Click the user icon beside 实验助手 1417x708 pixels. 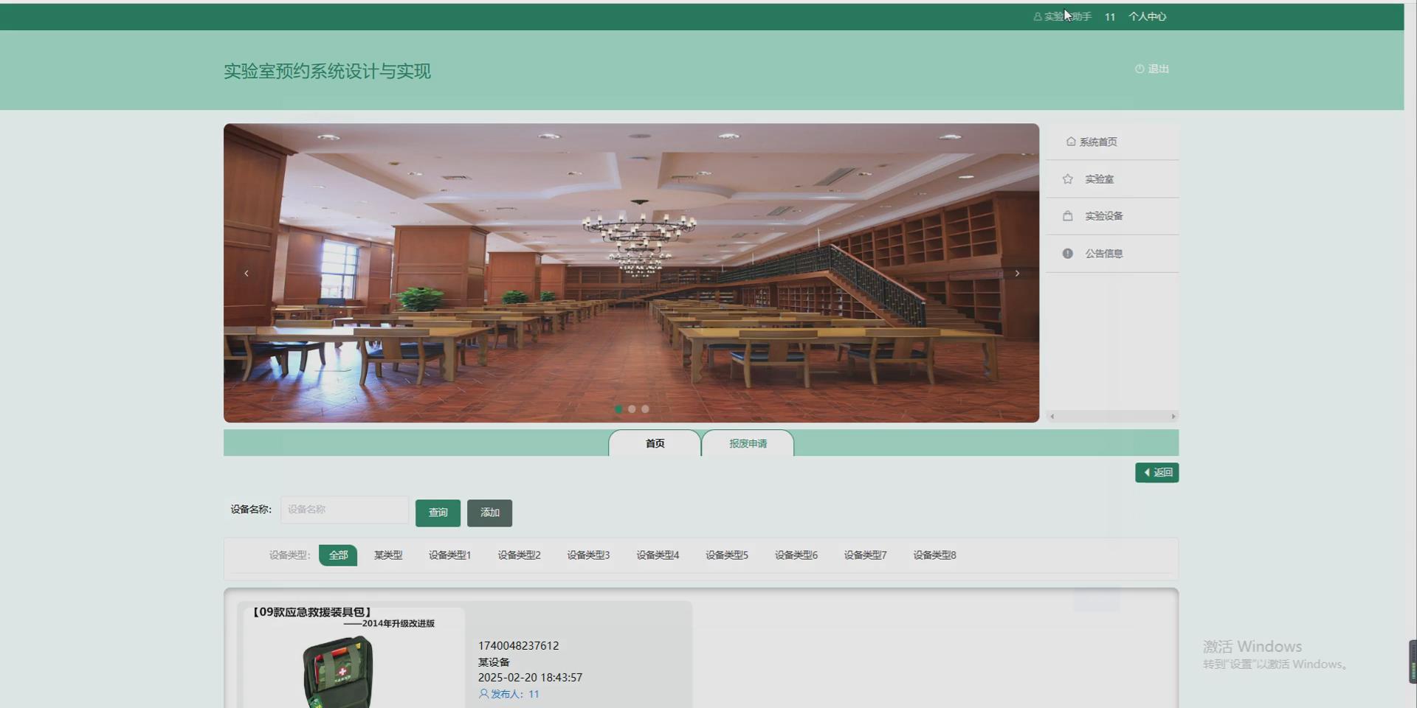point(1038,16)
